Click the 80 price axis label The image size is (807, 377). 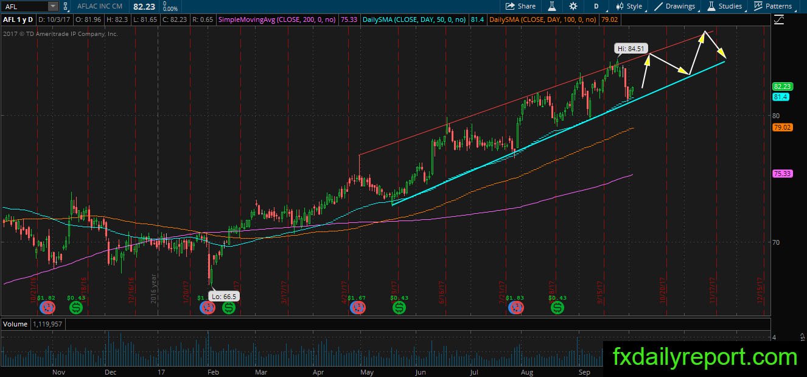pyautogui.click(x=776, y=115)
